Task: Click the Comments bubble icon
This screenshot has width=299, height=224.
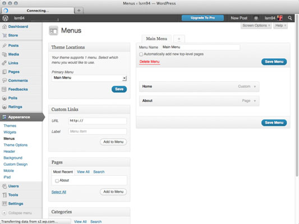Action: [x=4, y=81]
